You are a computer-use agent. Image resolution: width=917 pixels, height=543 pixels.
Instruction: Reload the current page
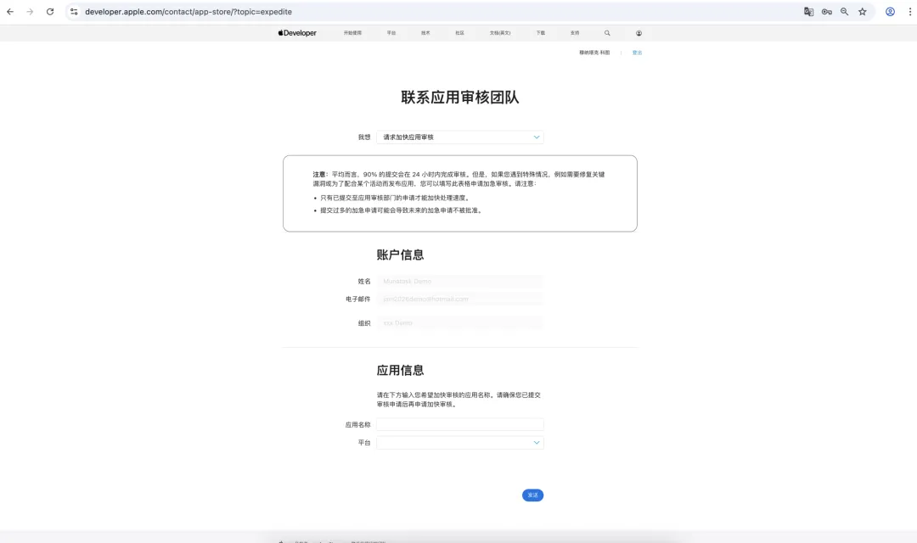coord(50,12)
